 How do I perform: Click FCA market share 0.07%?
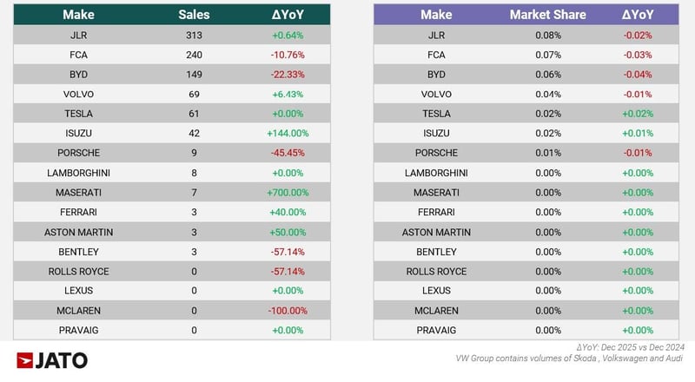tap(547, 55)
